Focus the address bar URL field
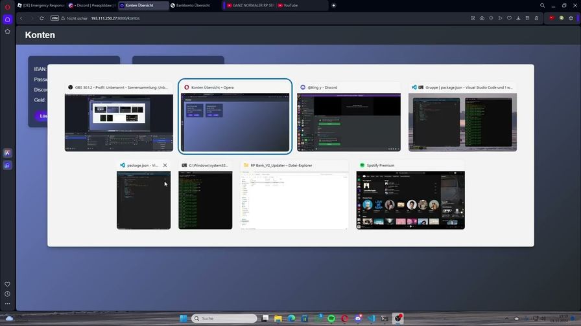The height and width of the screenshot is (326, 581). point(115,18)
